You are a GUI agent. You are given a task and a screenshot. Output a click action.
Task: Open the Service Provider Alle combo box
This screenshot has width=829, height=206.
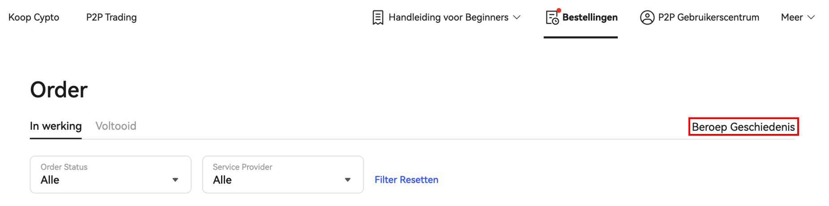tap(283, 175)
